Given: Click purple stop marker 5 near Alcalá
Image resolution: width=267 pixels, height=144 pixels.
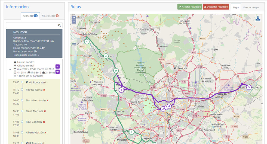Looking at the screenshot, I should pos(249,87).
